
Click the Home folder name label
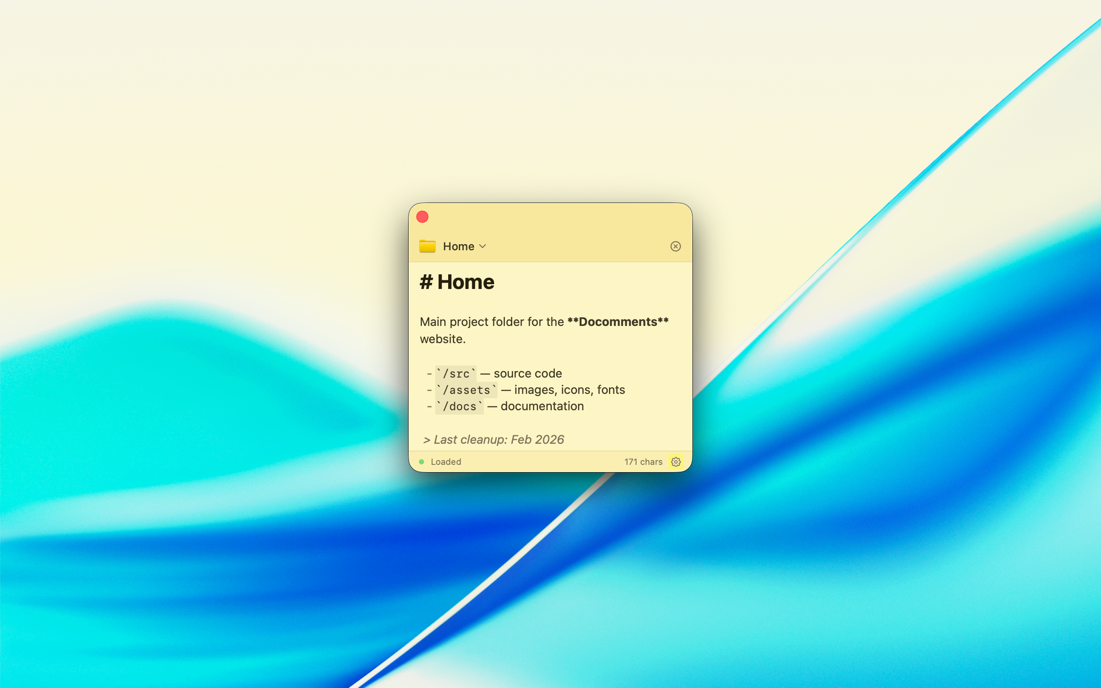458,246
